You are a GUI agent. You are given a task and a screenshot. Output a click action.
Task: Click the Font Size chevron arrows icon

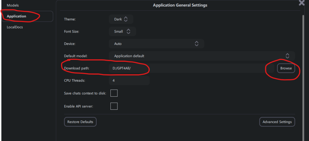tap(128, 31)
